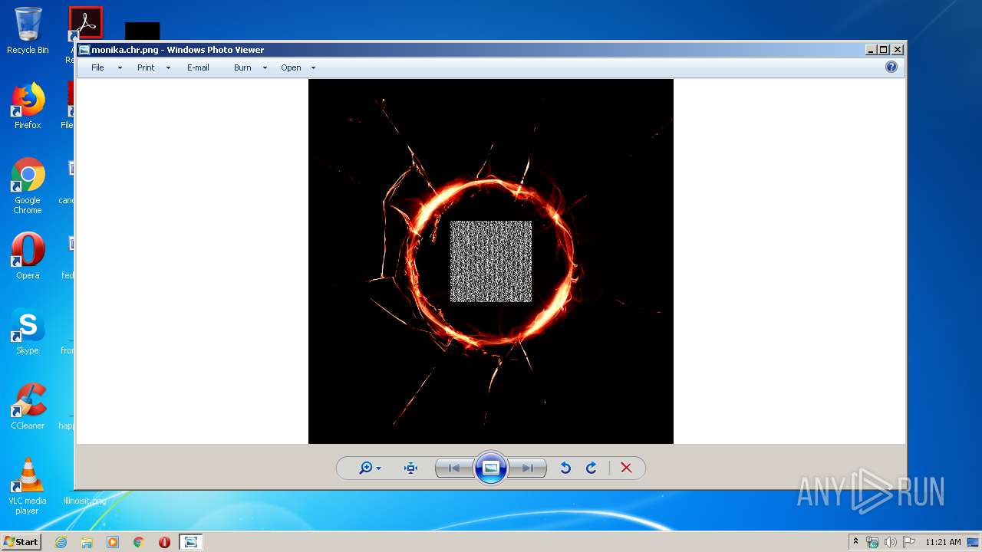Minimize the Photo Viewer window
Image resolution: width=982 pixels, height=552 pixels.
[x=871, y=50]
